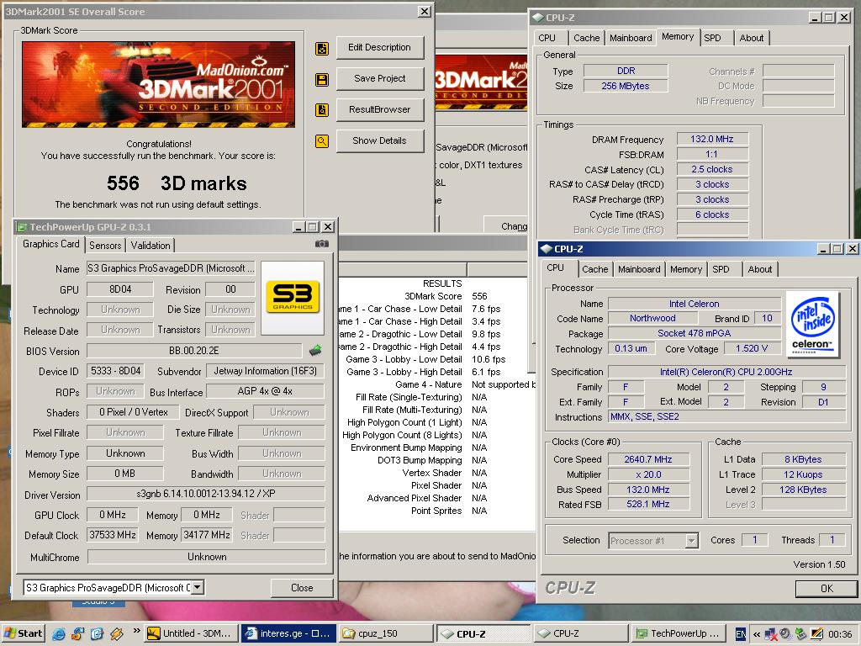861x646 pixels.
Task: Click the third Quick Launch icon after Internet Explorer
Action: click(98, 634)
